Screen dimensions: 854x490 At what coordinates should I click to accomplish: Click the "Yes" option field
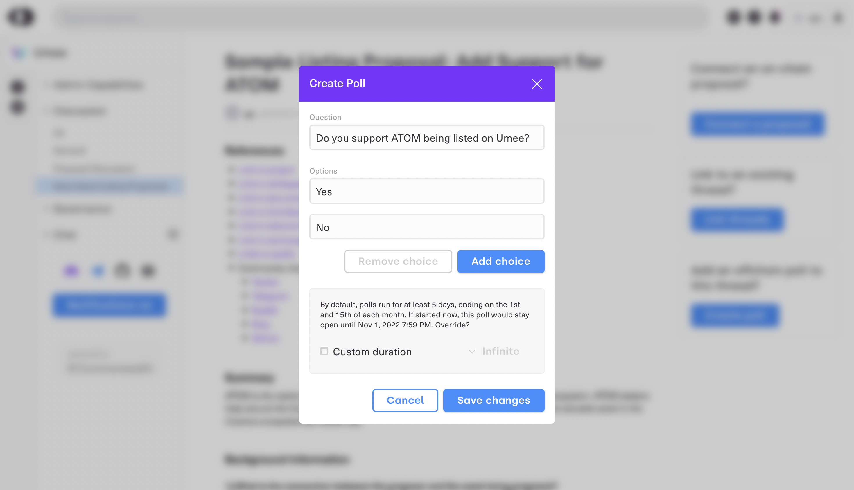pos(426,191)
